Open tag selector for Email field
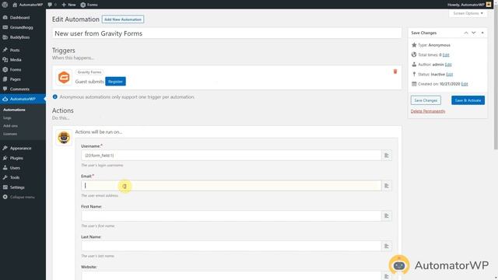Screen dimensions: 498x280 [x=387, y=186]
